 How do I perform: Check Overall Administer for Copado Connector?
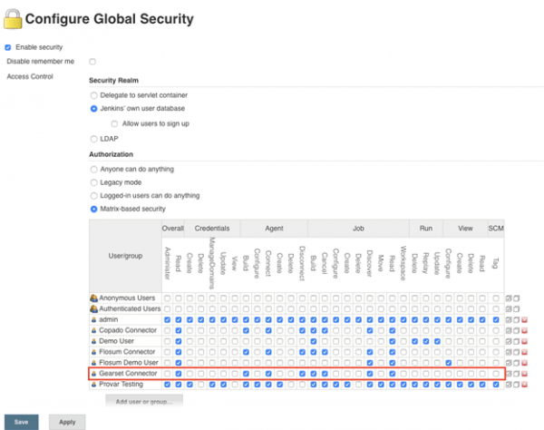pyautogui.click(x=167, y=331)
